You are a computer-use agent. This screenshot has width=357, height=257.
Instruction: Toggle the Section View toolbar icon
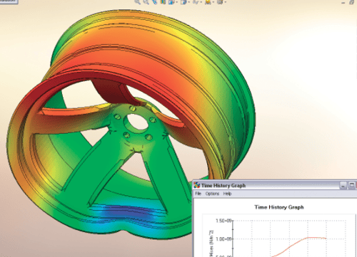163,1
